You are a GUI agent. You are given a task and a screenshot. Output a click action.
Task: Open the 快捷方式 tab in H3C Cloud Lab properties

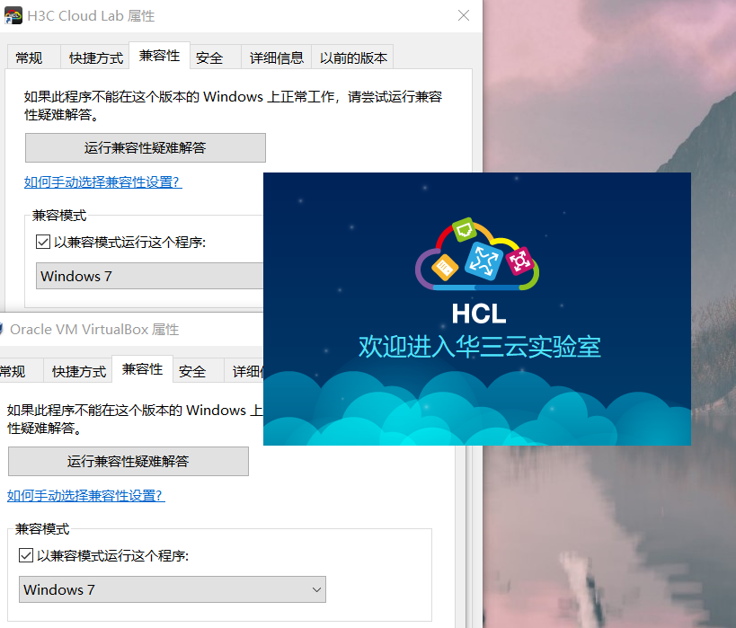click(96, 58)
